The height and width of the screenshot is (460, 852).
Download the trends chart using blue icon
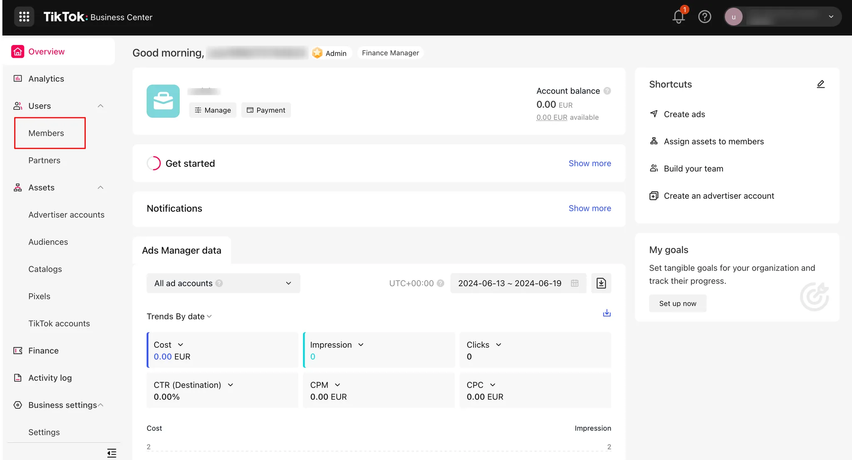[x=607, y=313]
